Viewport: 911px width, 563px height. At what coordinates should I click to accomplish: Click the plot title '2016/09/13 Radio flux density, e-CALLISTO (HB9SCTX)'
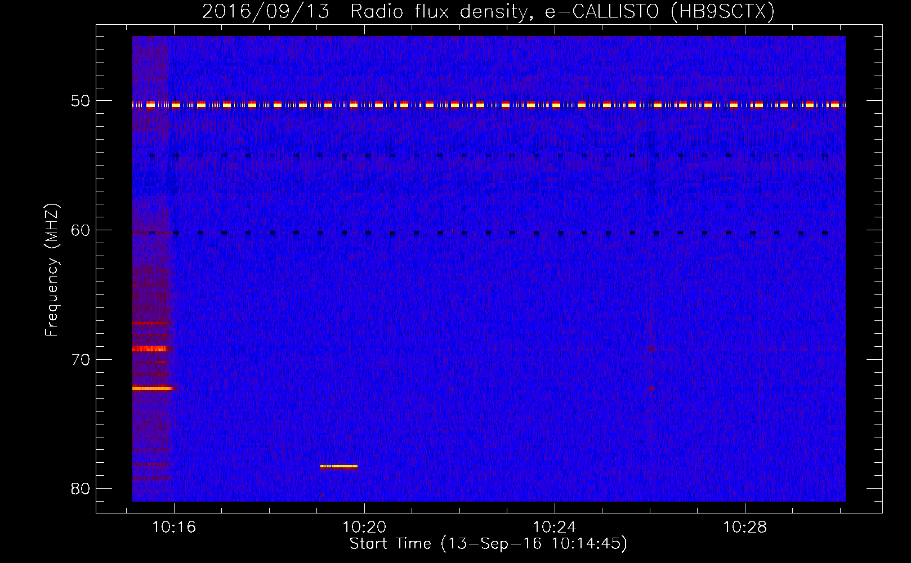coord(488,11)
